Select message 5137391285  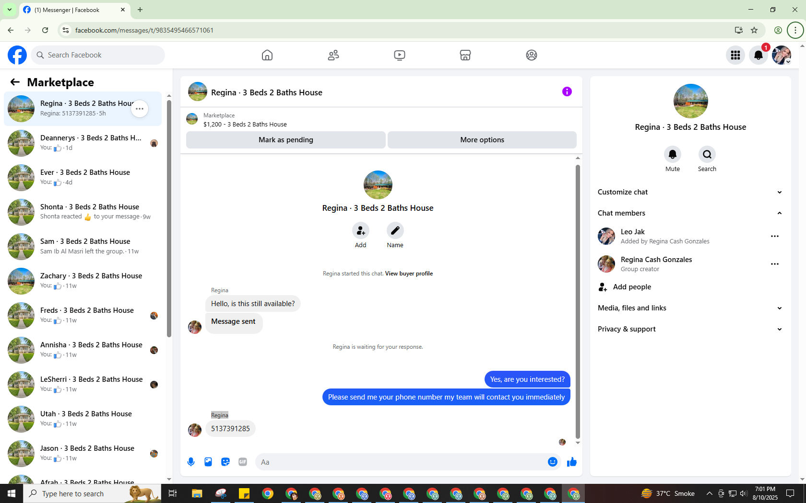point(230,429)
